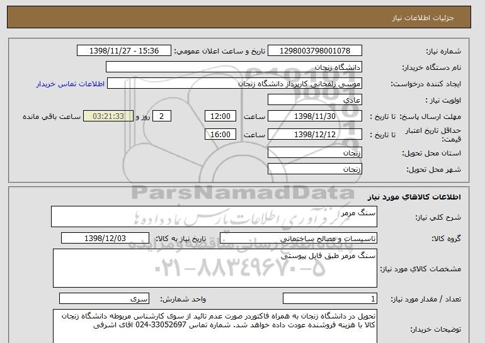Click the label تعداد / مقدار مورد نیاز

[426, 299]
